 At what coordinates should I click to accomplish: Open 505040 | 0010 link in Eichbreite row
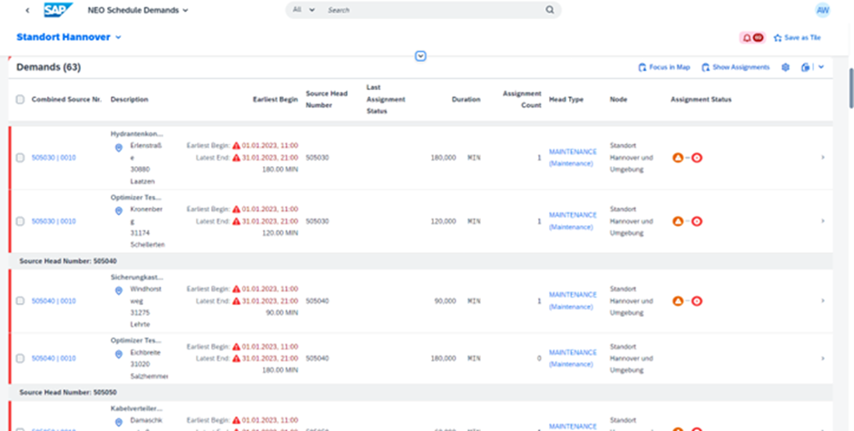click(x=54, y=358)
